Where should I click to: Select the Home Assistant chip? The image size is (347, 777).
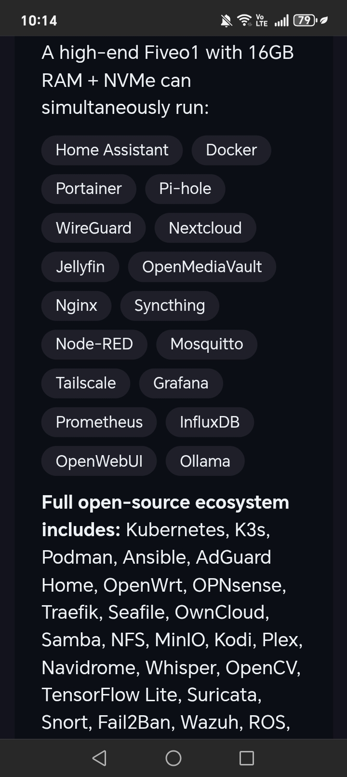click(x=112, y=150)
